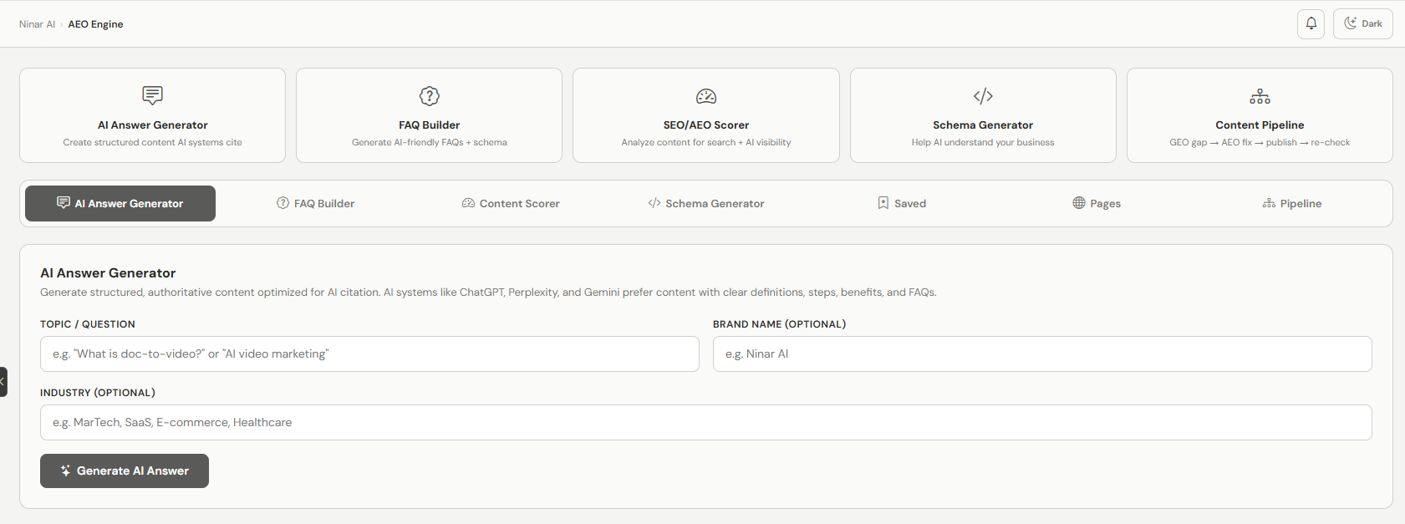Click the AI Answer Generator card icon
The height and width of the screenshot is (524, 1405).
[152, 95]
